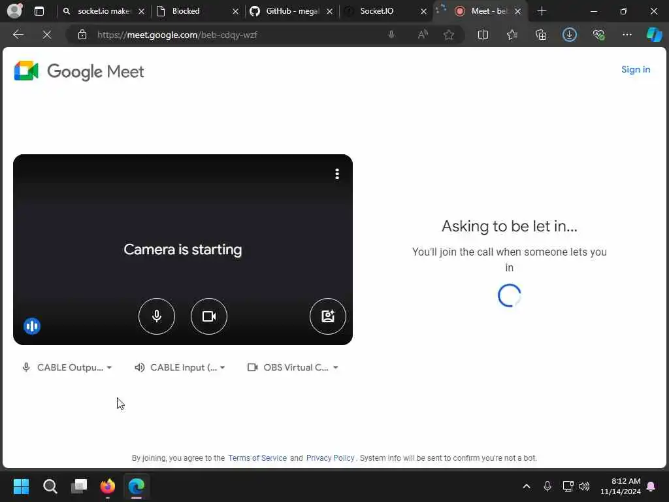This screenshot has height=502, width=669.
Task: Toggle the camera in the preview
Action: tap(208, 316)
